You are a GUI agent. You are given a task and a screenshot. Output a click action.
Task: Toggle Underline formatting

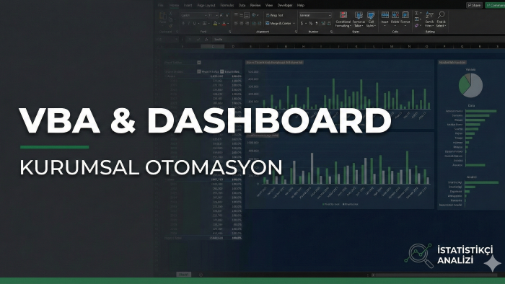pos(194,23)
